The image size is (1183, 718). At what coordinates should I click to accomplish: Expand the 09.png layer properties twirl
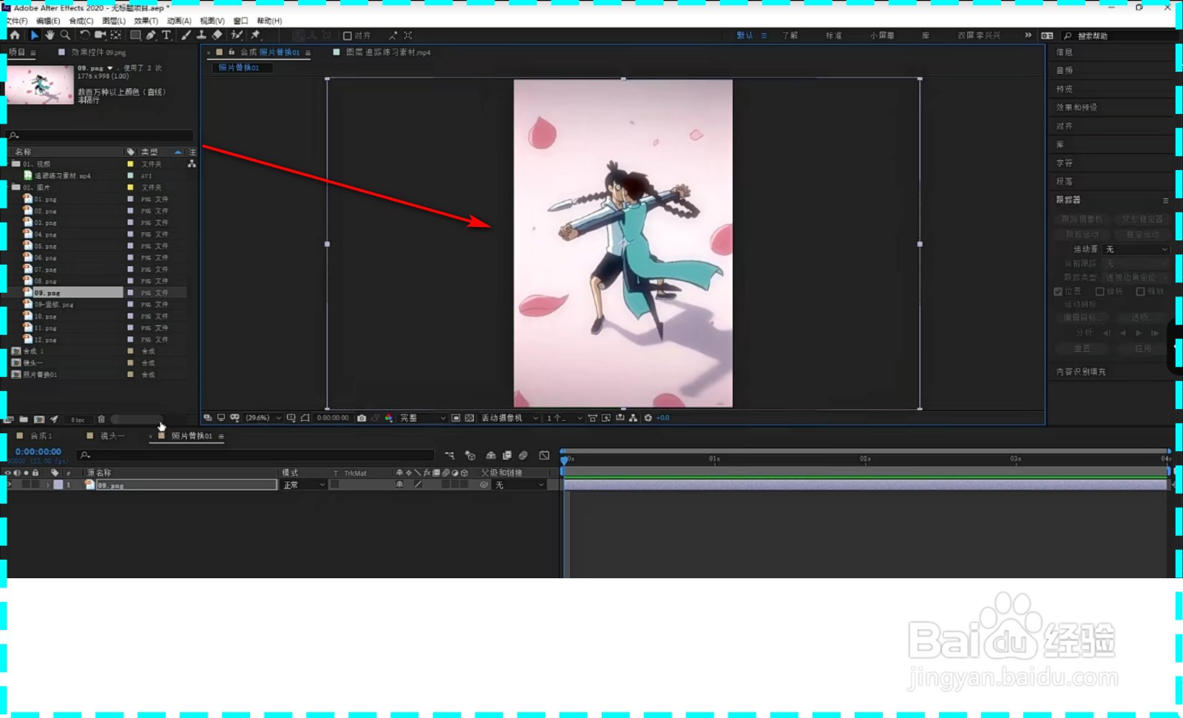48,485
